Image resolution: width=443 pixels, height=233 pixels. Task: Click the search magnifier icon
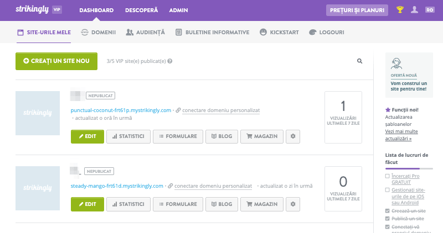pyautogui.click(x=359, y=61)
